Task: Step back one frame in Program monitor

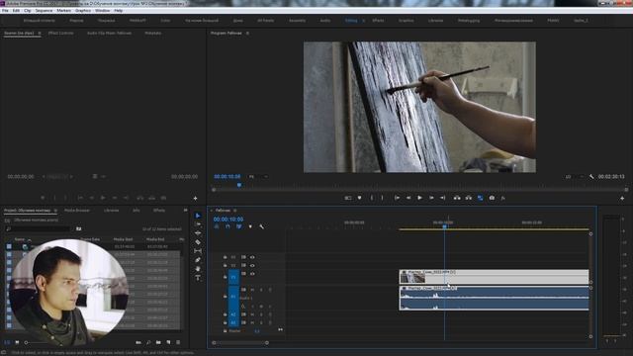Action: click(408, 198)
